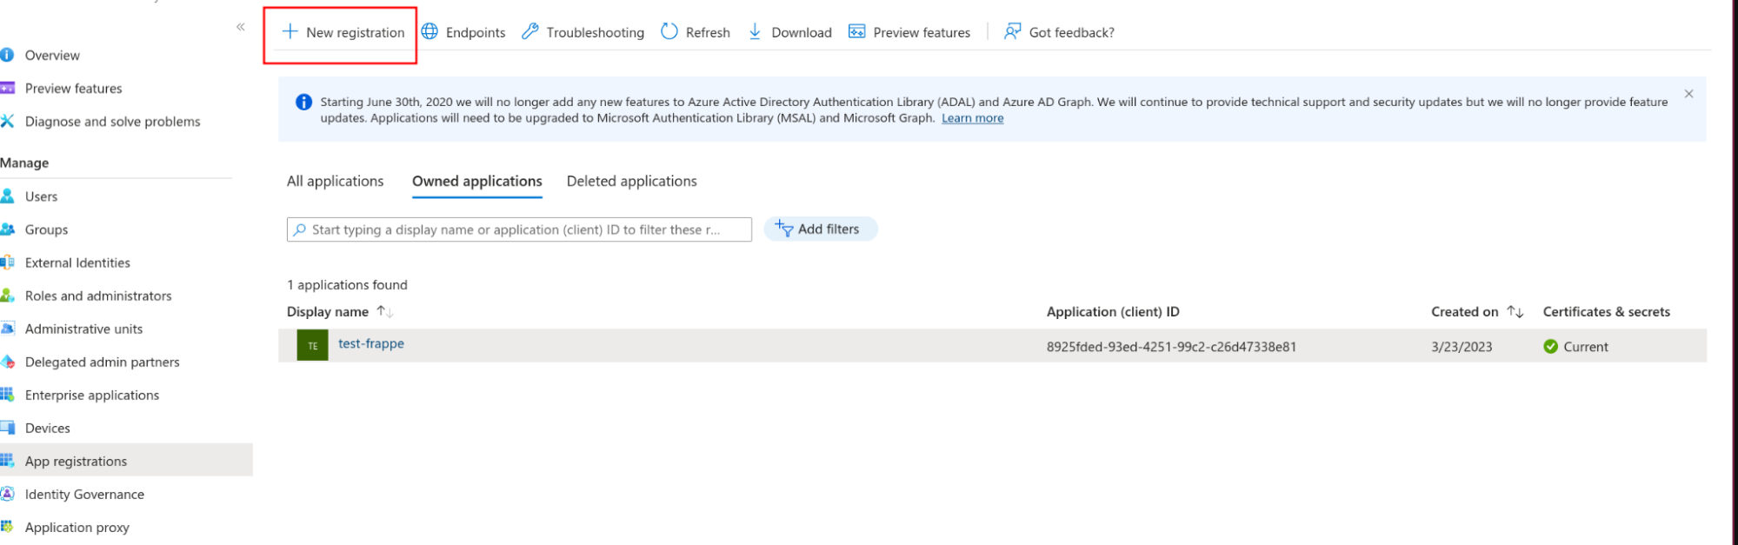Click the New registration plus icon
The height and width of the screenshot is (545, 1738).
[290, 32]
